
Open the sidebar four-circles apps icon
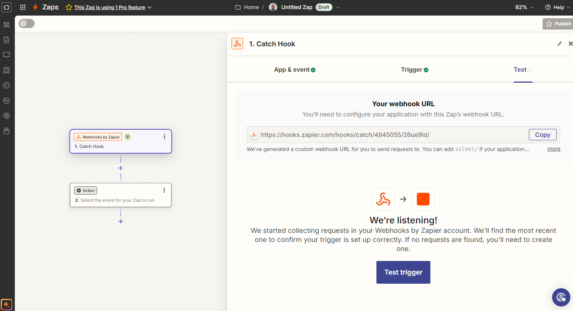pyautogui.click(x=6, y=25)
